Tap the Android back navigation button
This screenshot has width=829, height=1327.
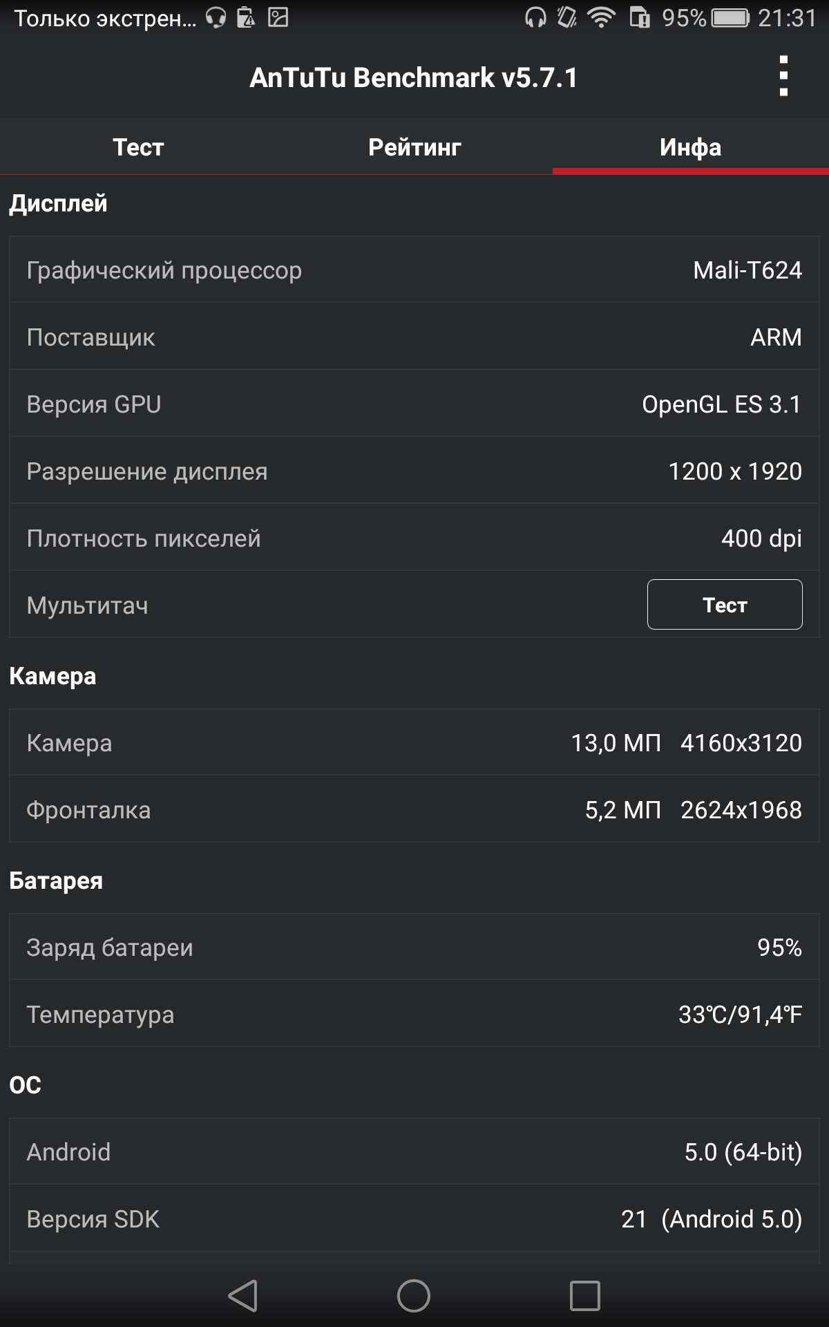(x=243, y=1295)
